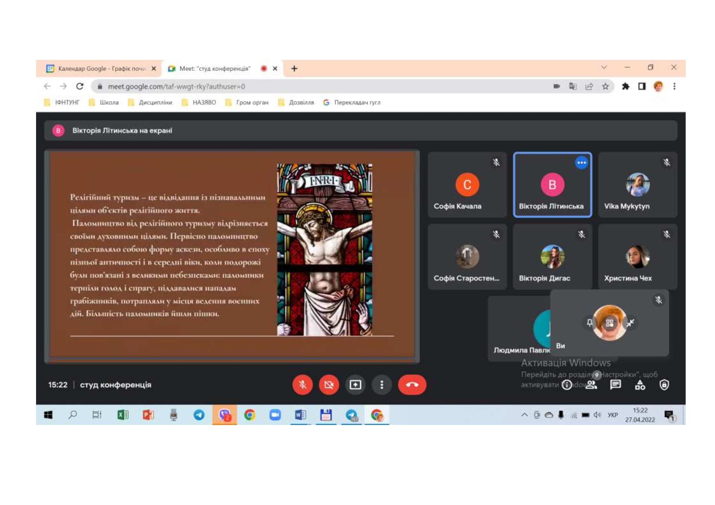
Task: Open meeting details info icon
Action: (x=566, y=385)
